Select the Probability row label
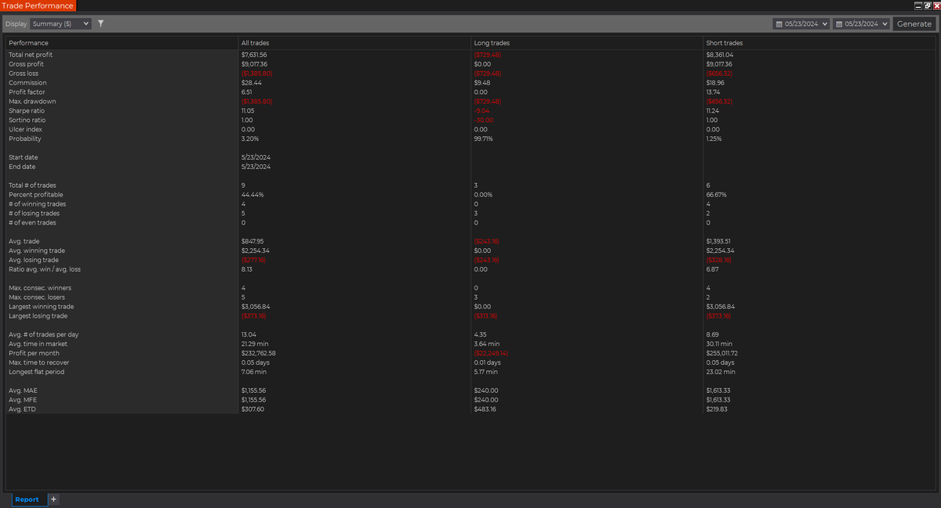941x508 pixels. [x=24, y=139]
